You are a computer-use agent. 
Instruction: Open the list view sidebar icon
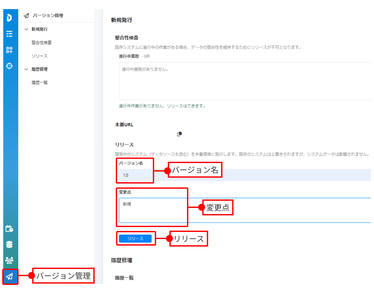(x=9, y=34)
